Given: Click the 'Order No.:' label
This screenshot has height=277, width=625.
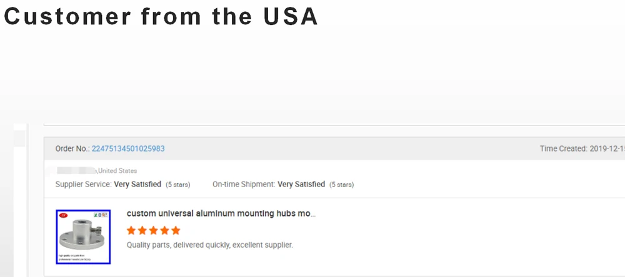Looking at the screenshot, I should pos(72,148).
